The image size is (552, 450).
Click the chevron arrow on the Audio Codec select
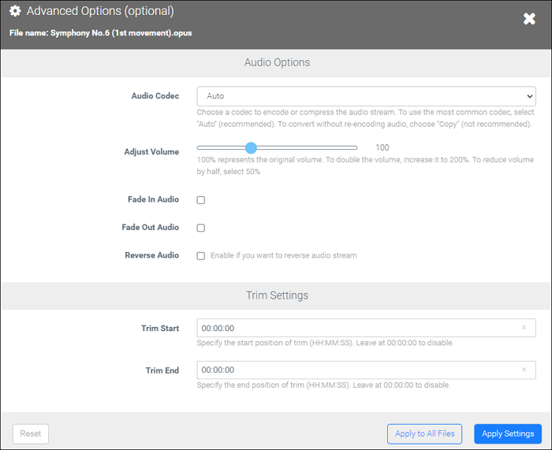tap(528, 96)
